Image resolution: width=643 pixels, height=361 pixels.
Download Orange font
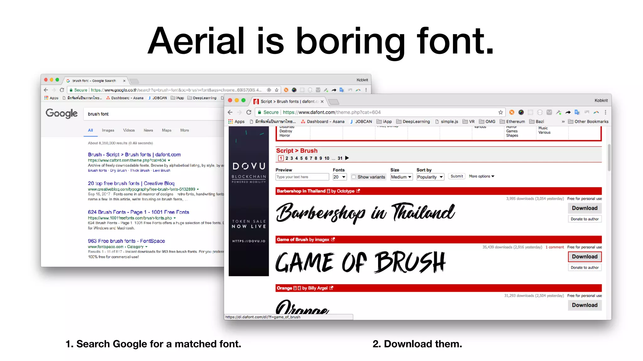(585, 305)
